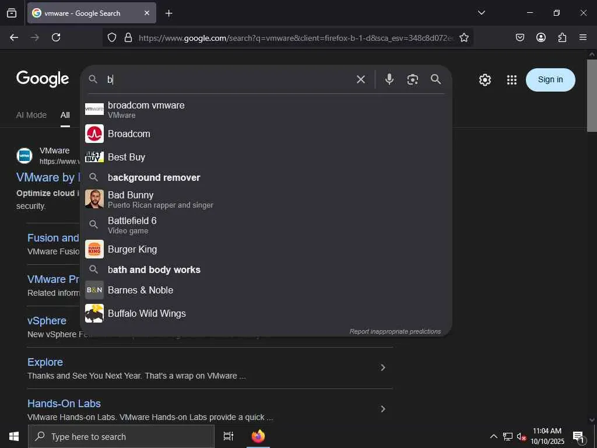Open Task View on the taskbar
Image resolution: width=597 pixels, height=448 pixels.
pyautogui.click(x=228, y=436)
